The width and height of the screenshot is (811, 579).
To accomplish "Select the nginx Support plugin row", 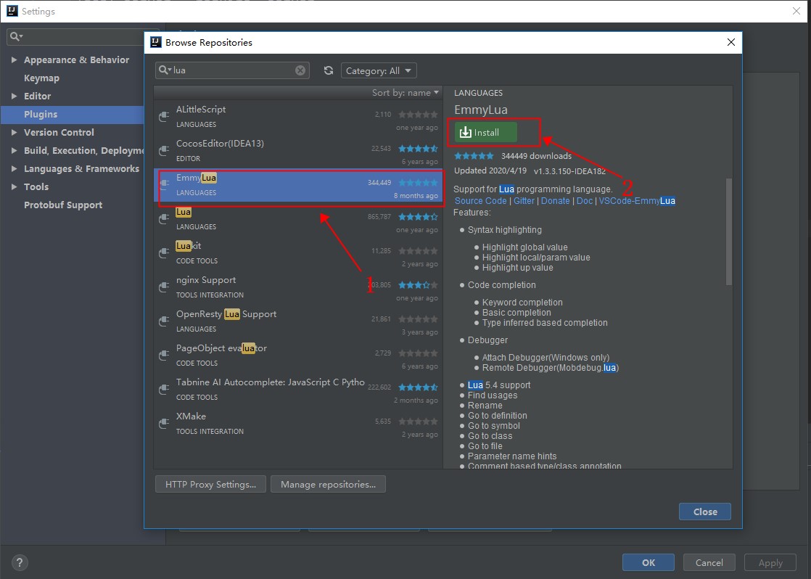I will pyautogui.click(x=298, y=287).
